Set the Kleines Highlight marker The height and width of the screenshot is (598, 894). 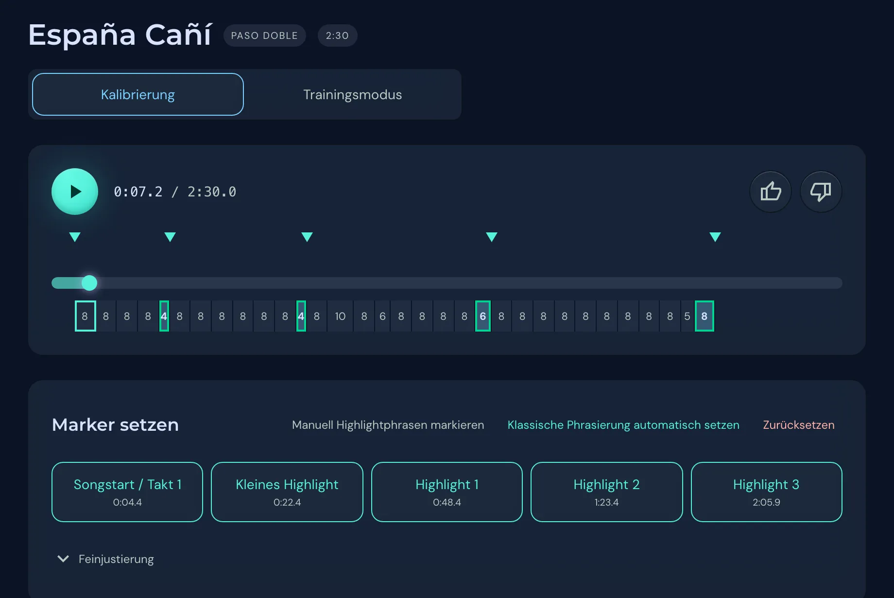(x=287, y=492)
